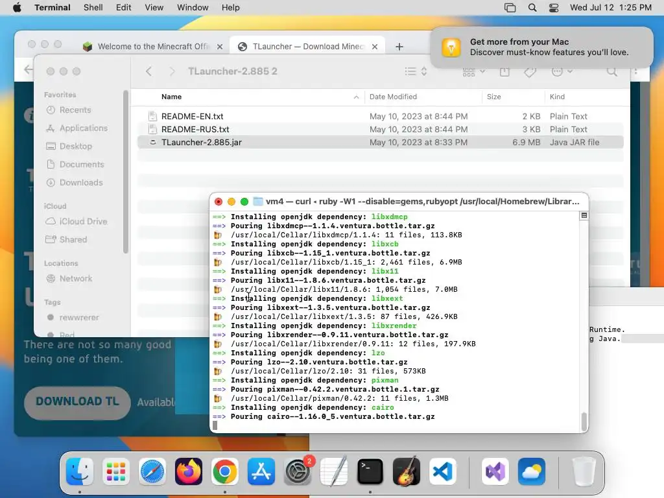Sort by Date Modified column
664x498 pixels.
(x=393, y=97)
